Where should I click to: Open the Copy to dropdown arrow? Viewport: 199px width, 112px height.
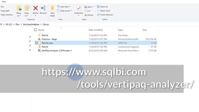click(28, 16)
